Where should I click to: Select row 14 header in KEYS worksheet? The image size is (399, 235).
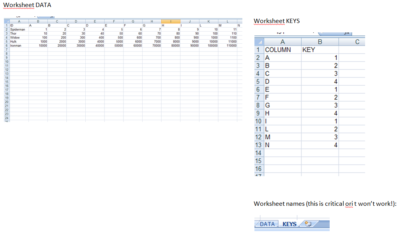coord(259,153)
